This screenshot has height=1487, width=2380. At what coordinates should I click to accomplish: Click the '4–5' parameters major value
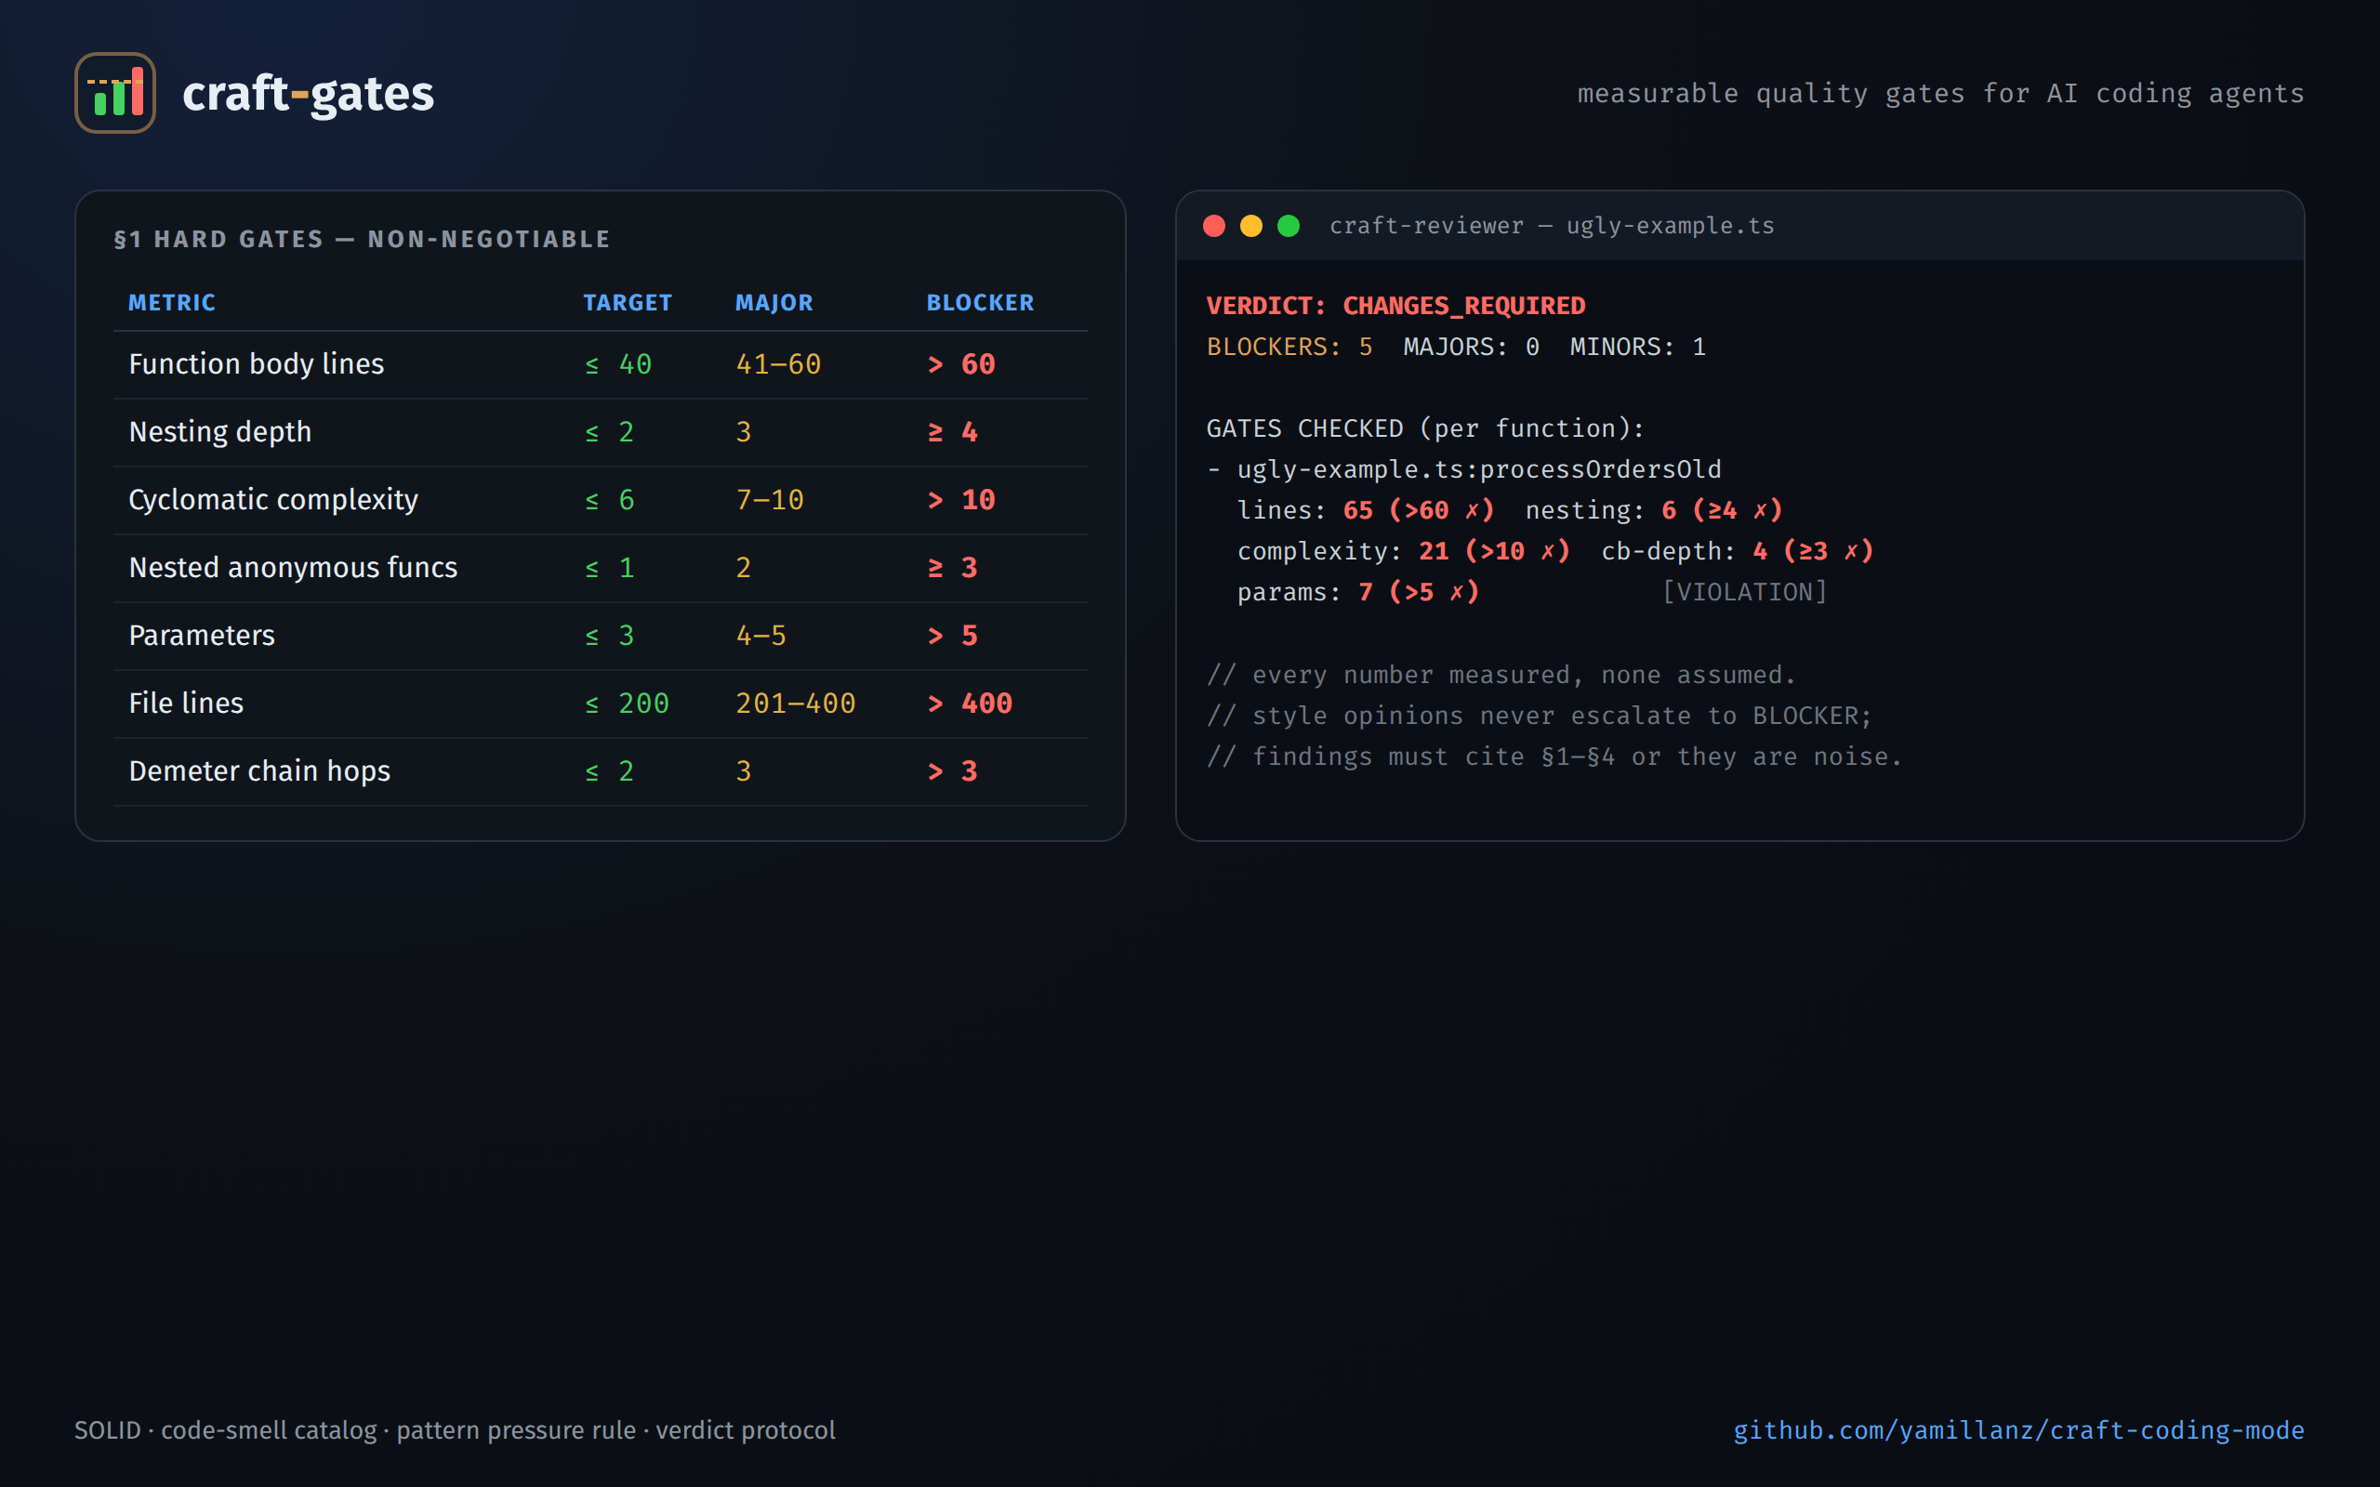761,637
